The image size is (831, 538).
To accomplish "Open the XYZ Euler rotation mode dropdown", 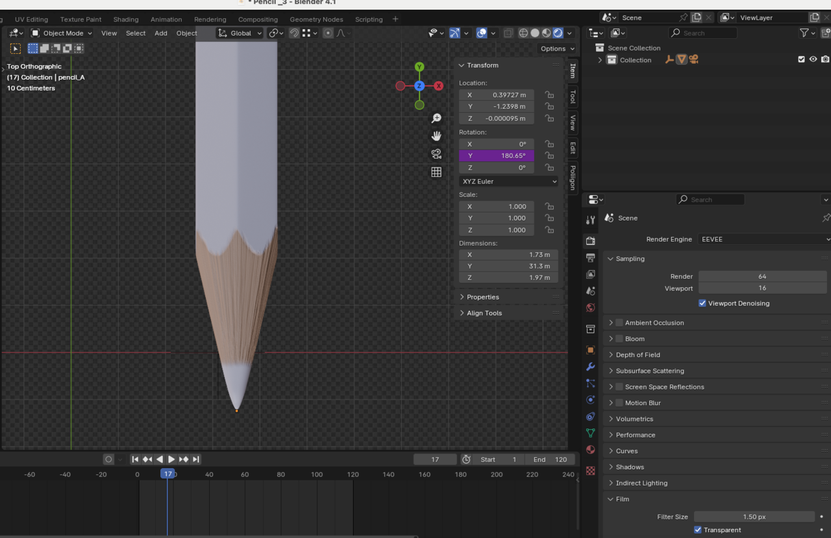I will click(x=509, y=181).
